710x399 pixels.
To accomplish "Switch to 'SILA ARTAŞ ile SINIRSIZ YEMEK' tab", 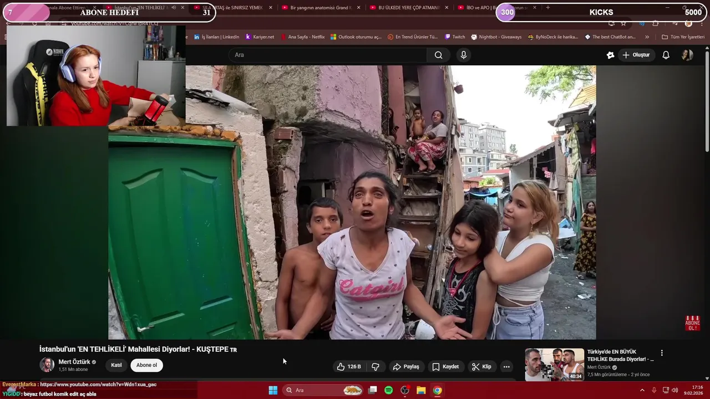I will [x=229, y=8].
